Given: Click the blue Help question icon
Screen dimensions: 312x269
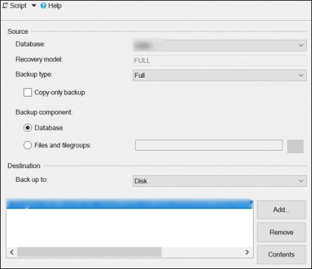Looking at the screenshot, I should point(43,6).
